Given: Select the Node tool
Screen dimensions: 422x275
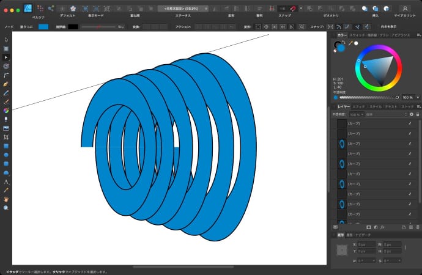Looking at the screenshot, I should coord(6,57).
